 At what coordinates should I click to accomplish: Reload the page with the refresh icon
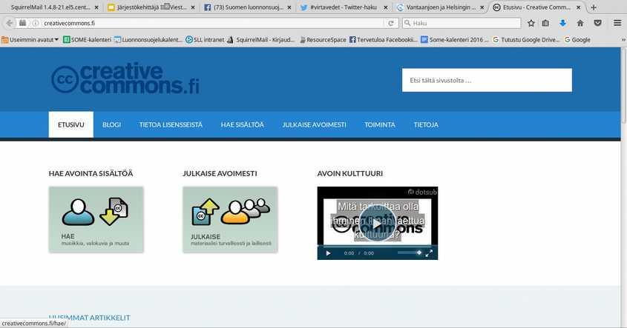point(391,23)
